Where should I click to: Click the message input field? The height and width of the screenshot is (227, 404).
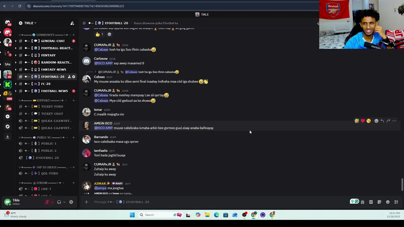[x=221, y=202]
